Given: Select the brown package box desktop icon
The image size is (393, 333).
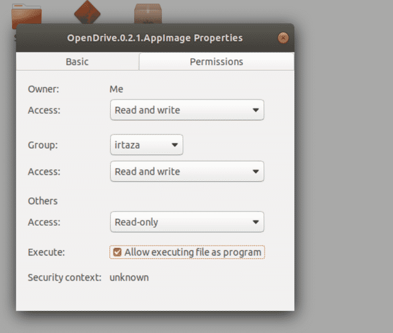Looking at the screenshot, I should pos(148,14).
